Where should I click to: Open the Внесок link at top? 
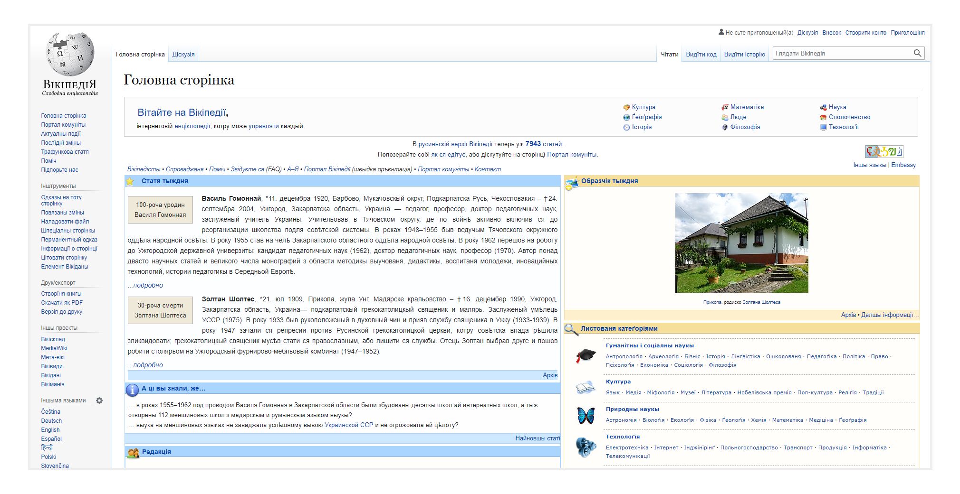[x=831, y=33]
